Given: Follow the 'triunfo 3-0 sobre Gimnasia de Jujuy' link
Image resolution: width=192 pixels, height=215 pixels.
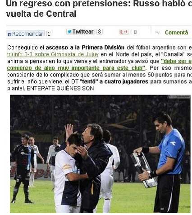Looking at the screenshot, I should pos(53,54).
